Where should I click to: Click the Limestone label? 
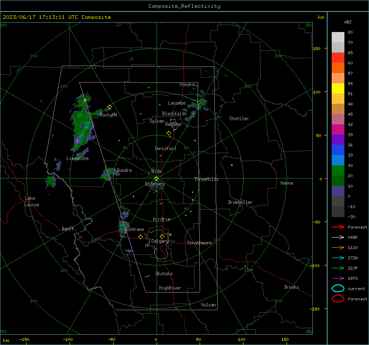click(77, 158)
